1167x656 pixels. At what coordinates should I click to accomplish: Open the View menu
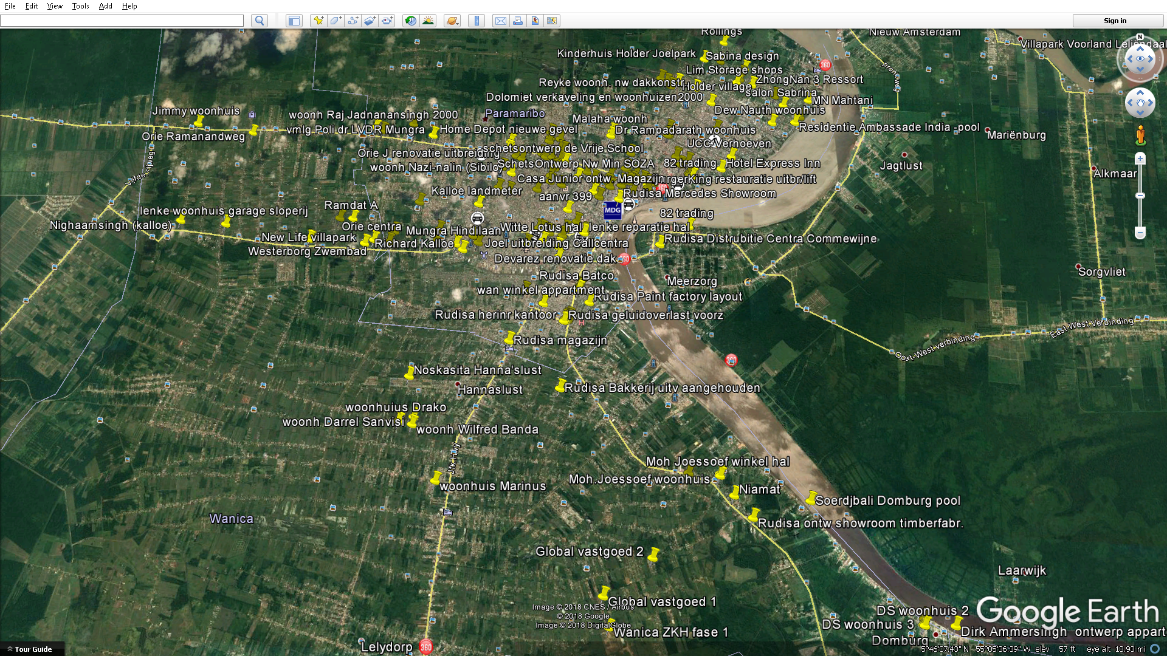pyautogui.click(x=55, y=6)
